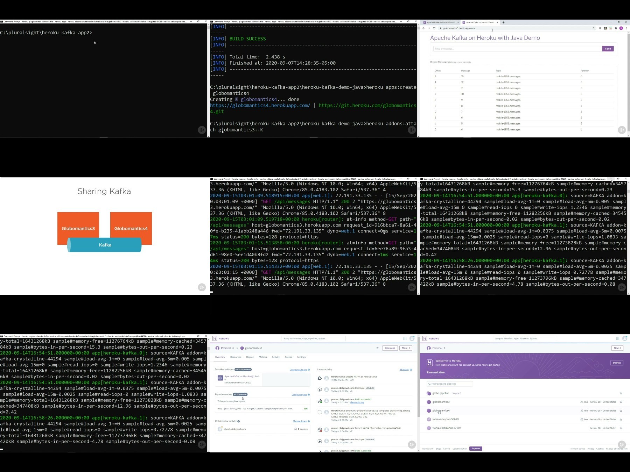The height and width of the screenshot is (472, 630).
Task: Toggle favorite star for globomantics4 row
Action: [x=621, y=411]
